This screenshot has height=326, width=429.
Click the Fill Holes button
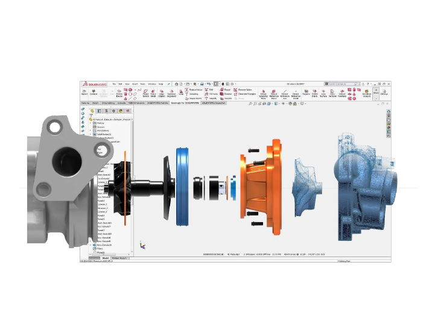point(212,94)
